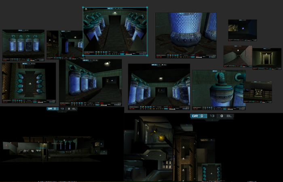This screenshot has width=283, height=182.
Task: Pick the brown hallway corridor screenshot
Action: [x=238, y=56]
